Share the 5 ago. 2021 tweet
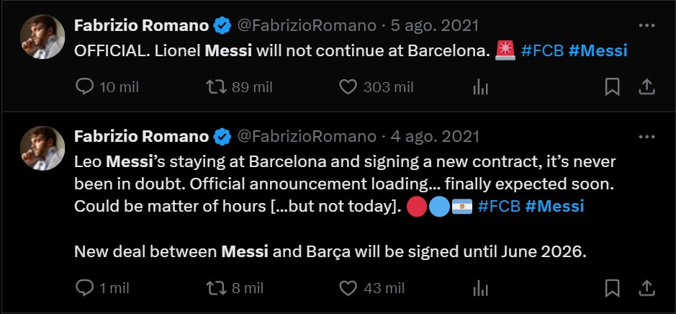The image size is (676, 314). (646, 87)
